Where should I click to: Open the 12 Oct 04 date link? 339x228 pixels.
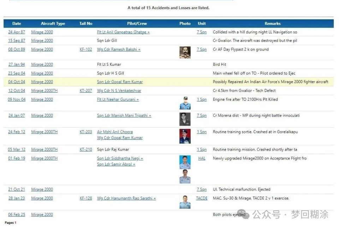[17, 90]
